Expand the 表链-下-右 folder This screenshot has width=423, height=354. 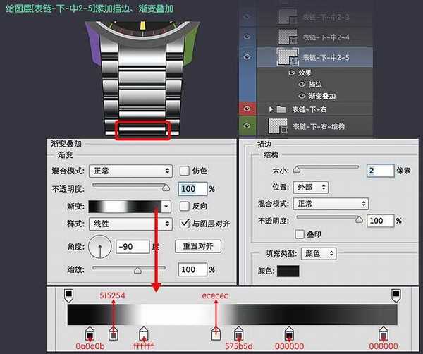point(271,109)
